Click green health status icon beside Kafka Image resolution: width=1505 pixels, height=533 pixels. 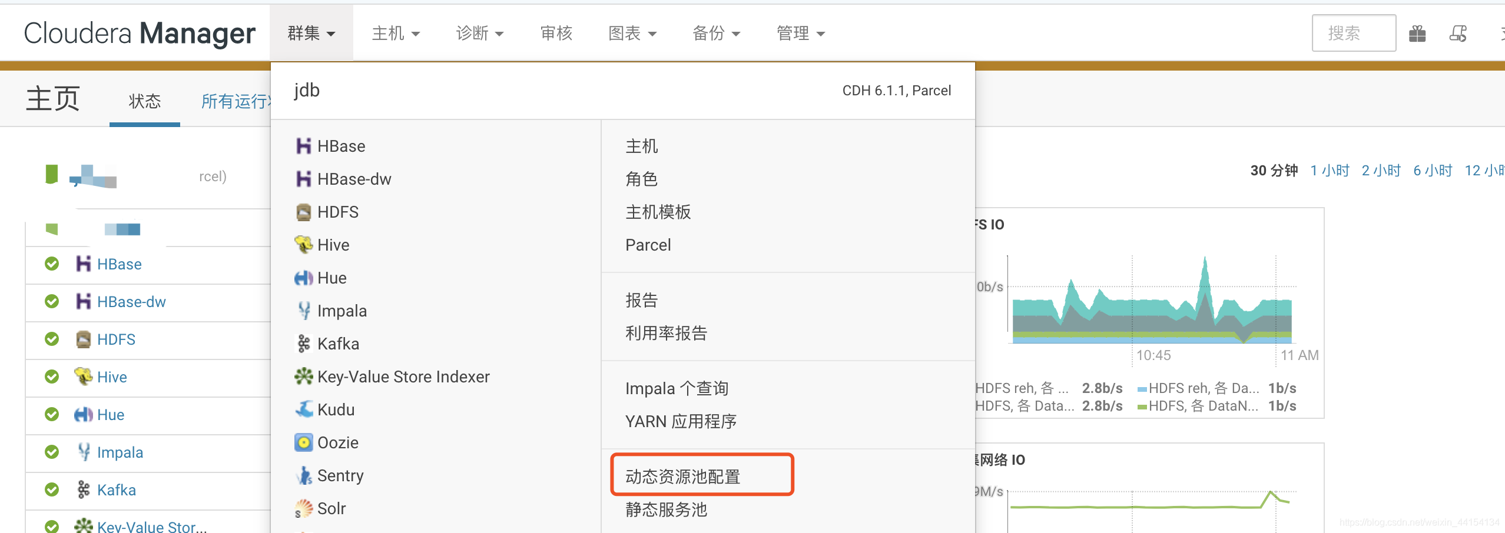point(52,489)
